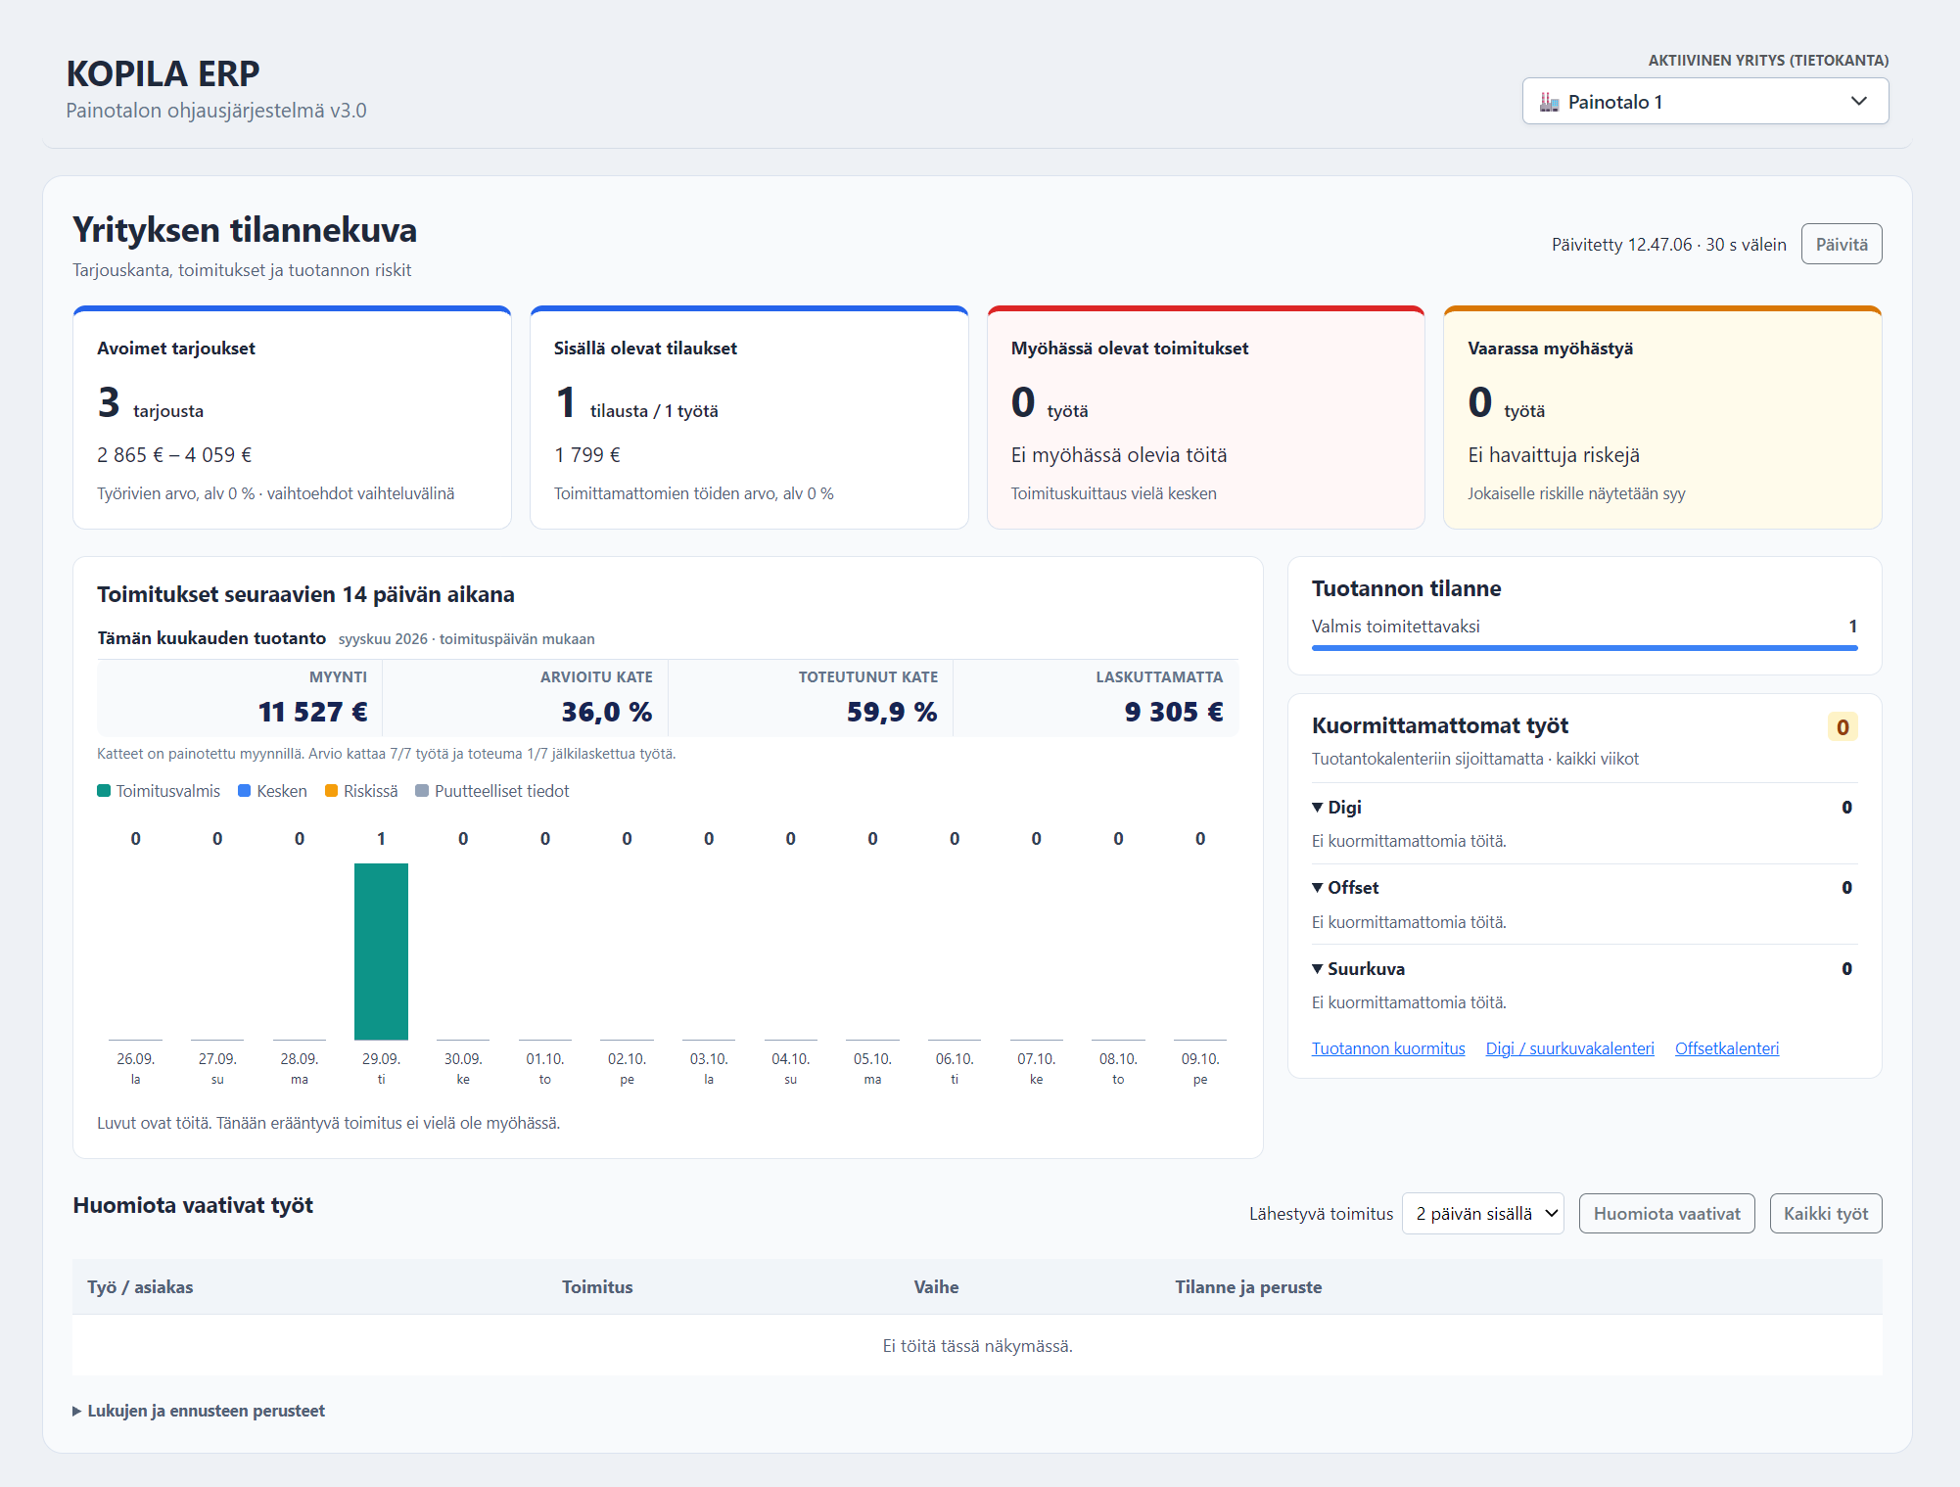
Task: Expand Lukujen ja ennusteen perusteet
Action: [x=199, y=1411]
